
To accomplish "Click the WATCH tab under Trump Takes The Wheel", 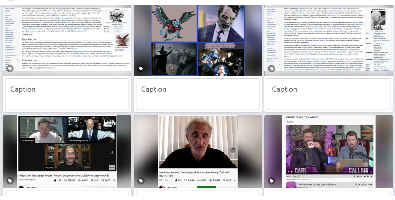I will click(290, 122).
